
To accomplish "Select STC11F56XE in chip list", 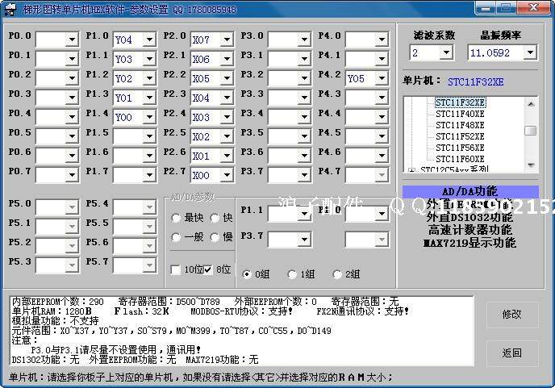I will click(460, 148).
